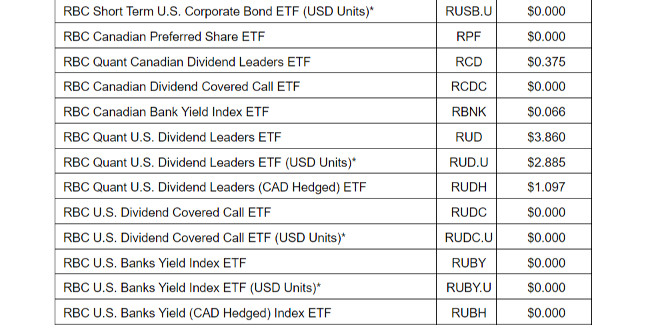The width and height of the screenshot is (666, 325).
Task: Click the RUBH ticker symbol
Action: click(x=469, y=313)
